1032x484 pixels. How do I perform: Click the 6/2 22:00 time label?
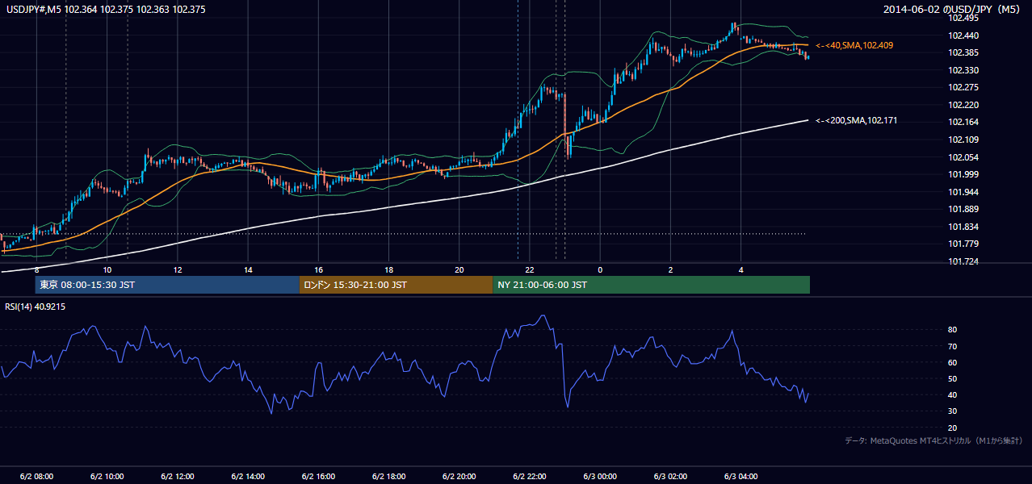point(530,476)
